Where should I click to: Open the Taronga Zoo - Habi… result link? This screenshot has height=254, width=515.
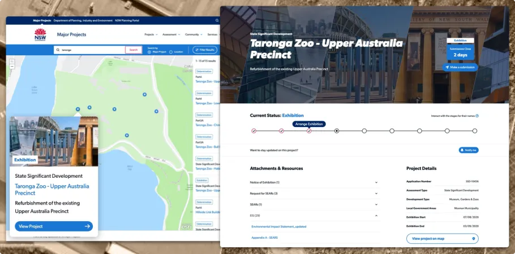pyautogui.click(x=208, y=168)
